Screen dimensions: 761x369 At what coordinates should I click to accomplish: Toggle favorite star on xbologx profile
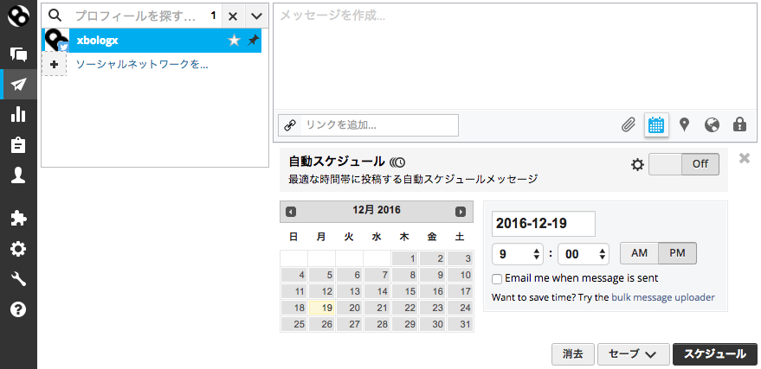[234, 41]
